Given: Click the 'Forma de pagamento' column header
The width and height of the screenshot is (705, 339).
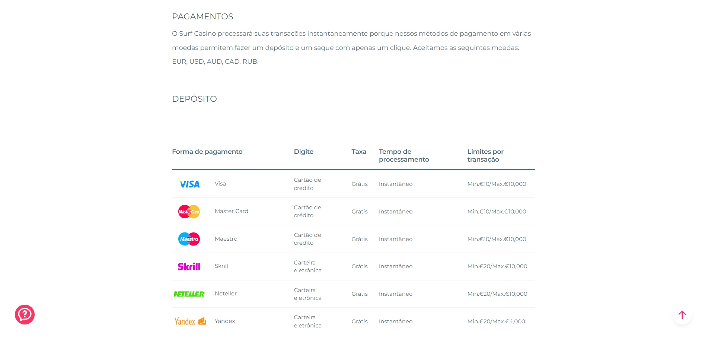Looking at the screenshot, I should click(207, 152).
